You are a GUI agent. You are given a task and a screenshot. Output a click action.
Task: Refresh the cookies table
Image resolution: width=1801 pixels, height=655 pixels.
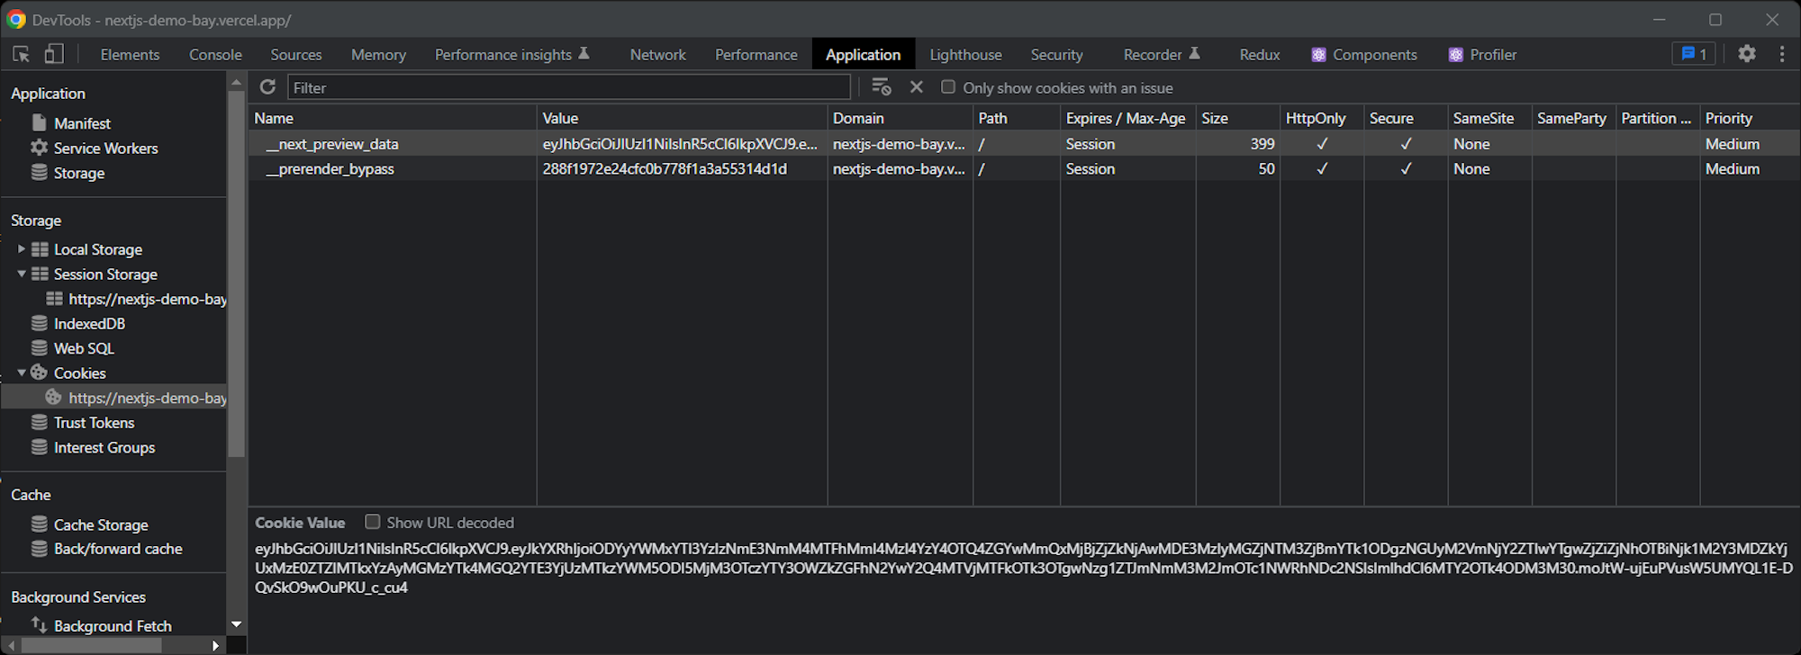point(267,87)
